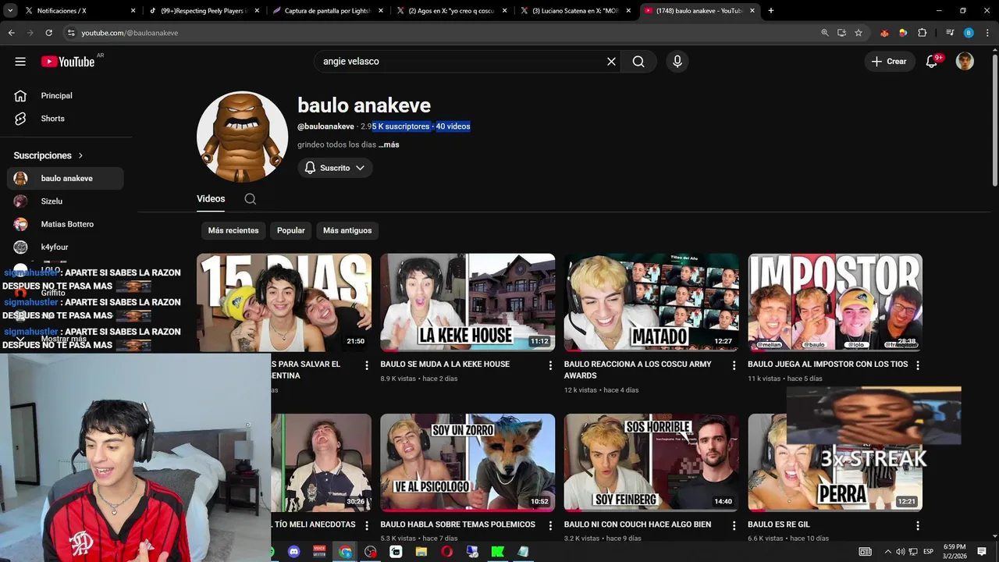Filter videos by Más antiguos
Screen dimensions: 999x562
[347, 230]
